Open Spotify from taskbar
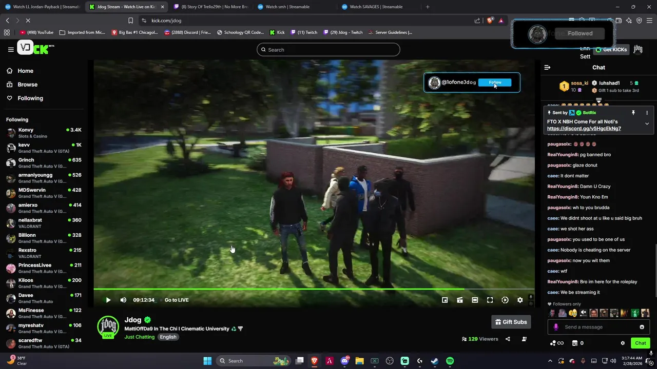Image resolution: width=657 pixels, height=369 pixels. point(450,361)
